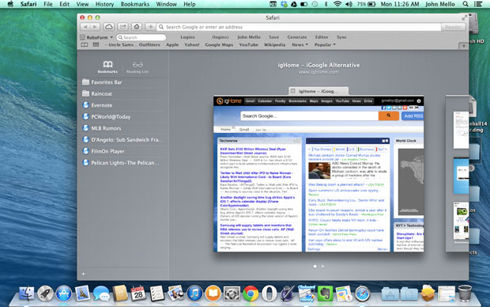Viewport: 490px width, 307px height.
Task: Open the Window menu
Action: click(166, 4)
